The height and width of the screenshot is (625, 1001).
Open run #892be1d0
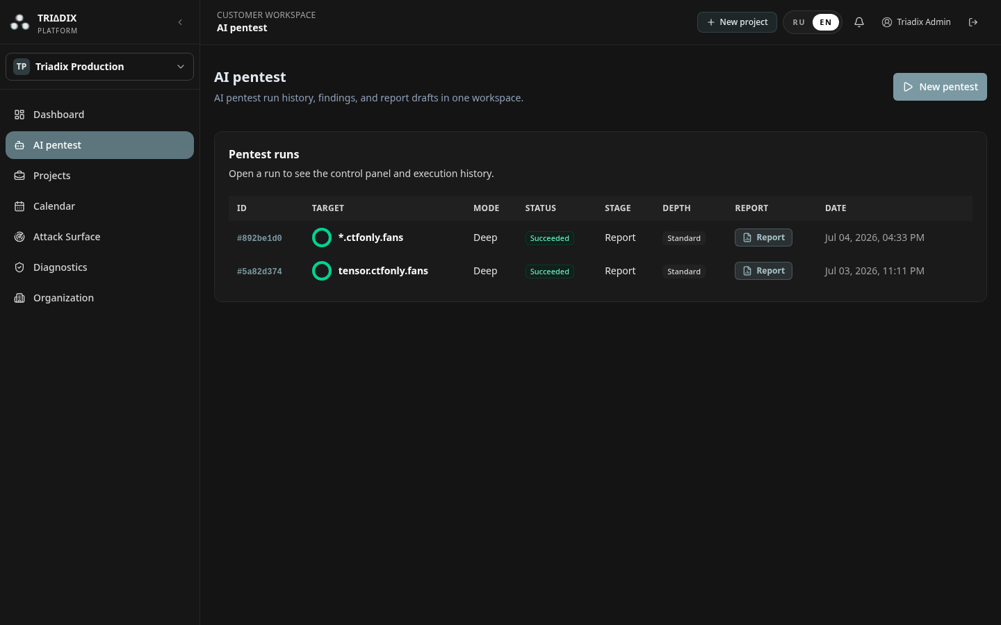pos(259,238)
